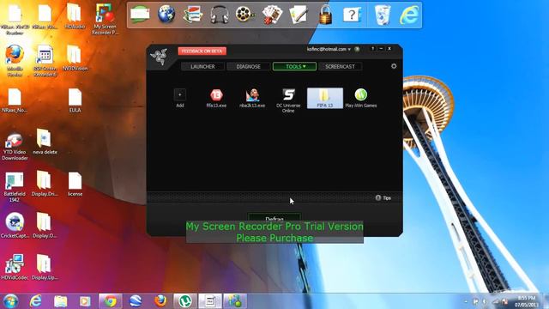Open the help question mark dock icon
Image resolution: width=549 pixels, height=309 pixels.
[x=352, y=15]
